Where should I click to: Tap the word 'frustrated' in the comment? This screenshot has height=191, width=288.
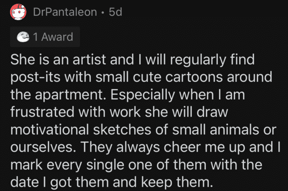point(42,112)
